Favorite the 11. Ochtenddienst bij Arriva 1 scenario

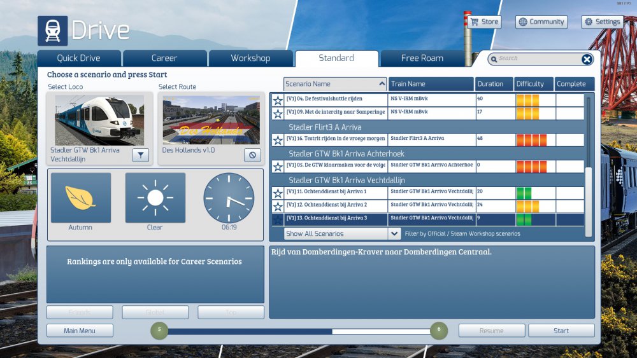(x=278, y=193)
